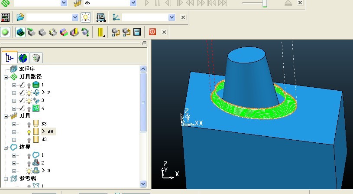Select the 刀具路径 tree heading
Viewport: 353px width, 194px height.
pyautogui.click(x=30, y=77)
